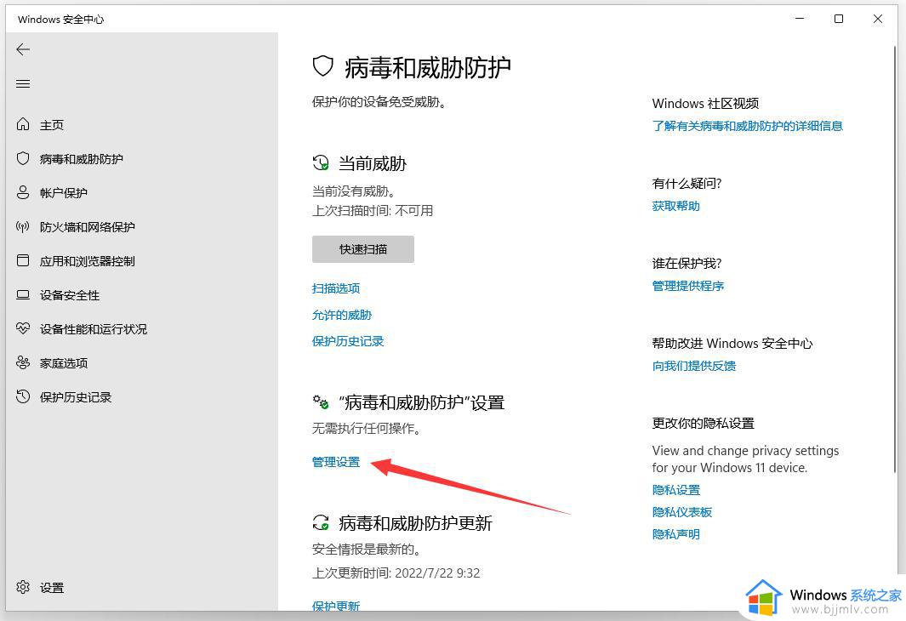The width and height of the screenshot is (906, 621).
Task: Click the 获取帮助 link
Action: click(x=675, y=206)
